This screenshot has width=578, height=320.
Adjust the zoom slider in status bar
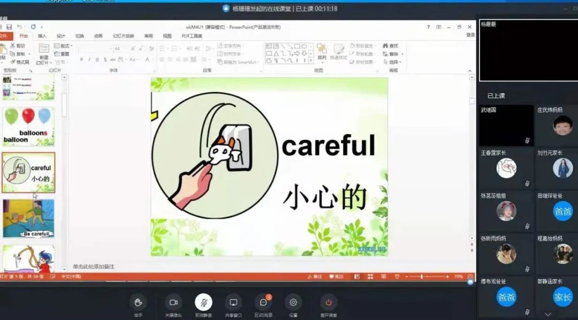point(422,277)
